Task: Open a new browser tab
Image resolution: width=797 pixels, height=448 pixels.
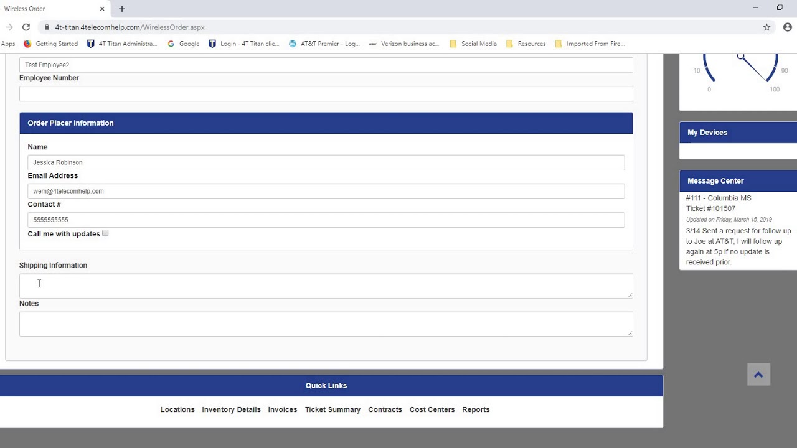Action: click(x=122, y=9)
